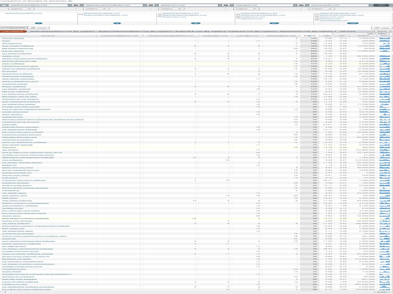The width and height of the screenshot is (393, 294).
Task: Sort by the Keyword column header
Action: point(48,36)
